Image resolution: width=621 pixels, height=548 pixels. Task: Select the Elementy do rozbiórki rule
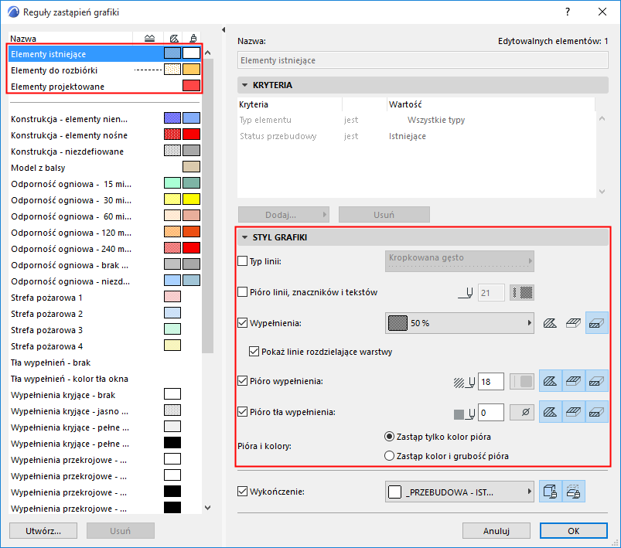click(105, 70)
